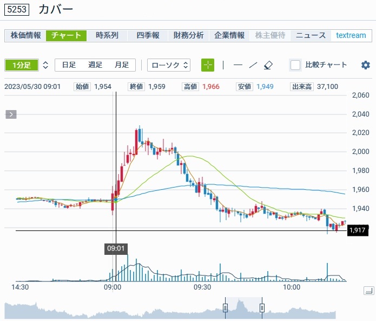Viewport: 376px width, 321px height.
Task: Switch to 月足 monthly chart interval
Action: pos(122,65)
